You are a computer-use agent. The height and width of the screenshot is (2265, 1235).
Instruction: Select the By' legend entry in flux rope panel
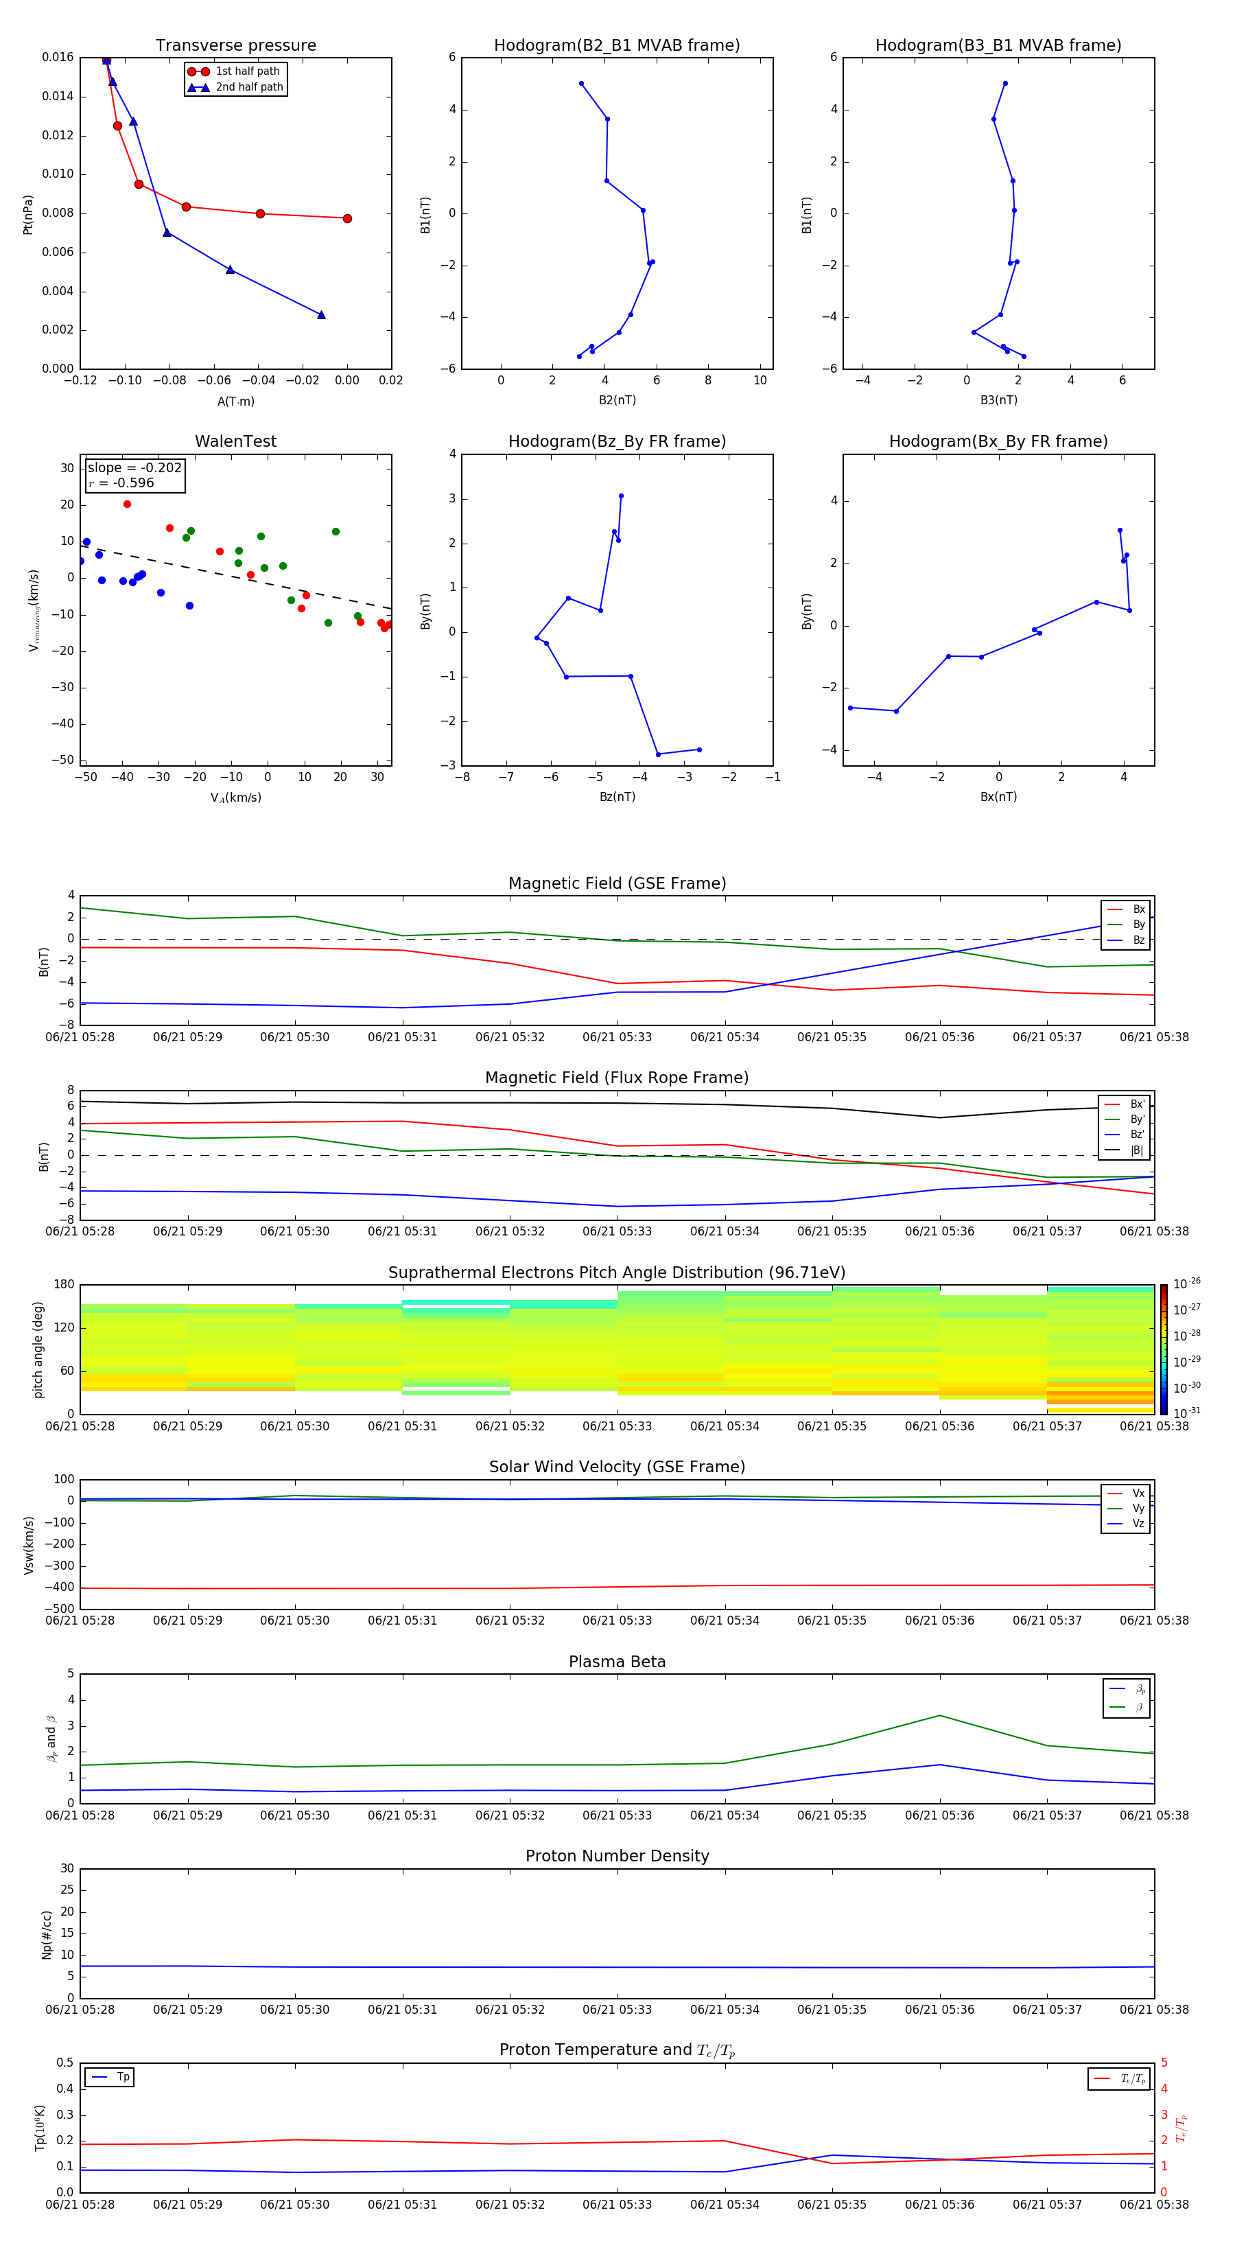(x=1125, y=1120)
